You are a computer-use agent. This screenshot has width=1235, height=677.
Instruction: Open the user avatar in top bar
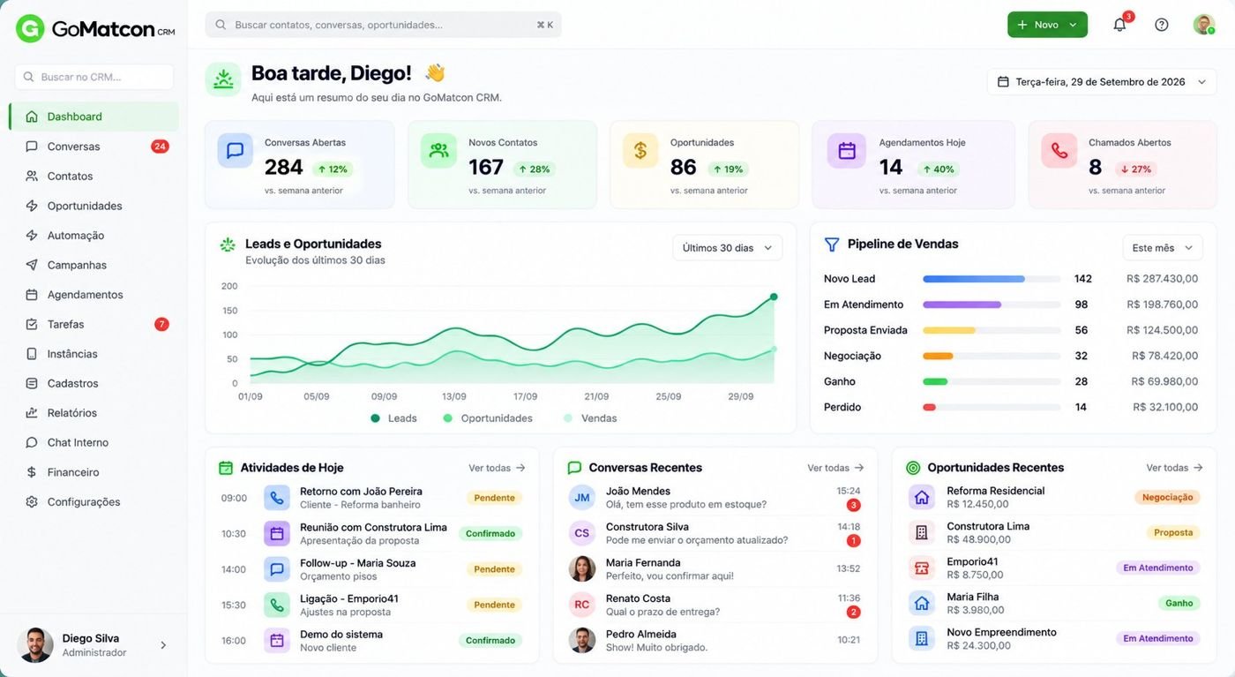[1204, 25]
